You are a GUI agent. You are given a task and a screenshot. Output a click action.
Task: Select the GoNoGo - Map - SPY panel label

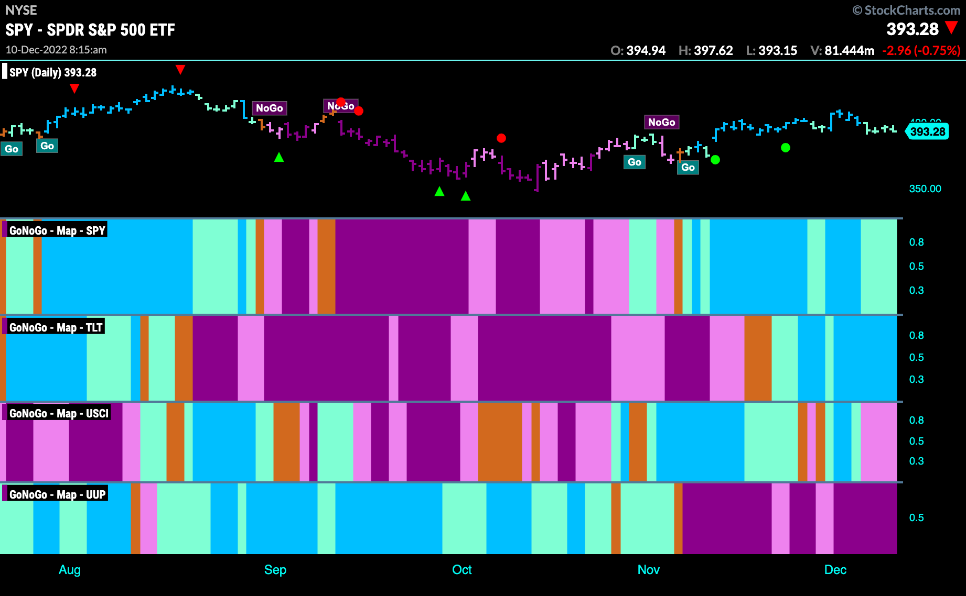point(57,231)
